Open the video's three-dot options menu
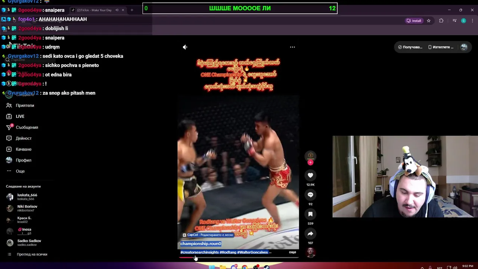Viewport: 478px width, 269px height. pos(292,47)
